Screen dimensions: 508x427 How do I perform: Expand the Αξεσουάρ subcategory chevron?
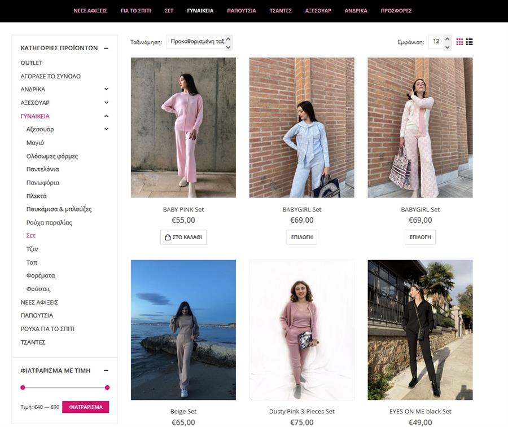106,129
